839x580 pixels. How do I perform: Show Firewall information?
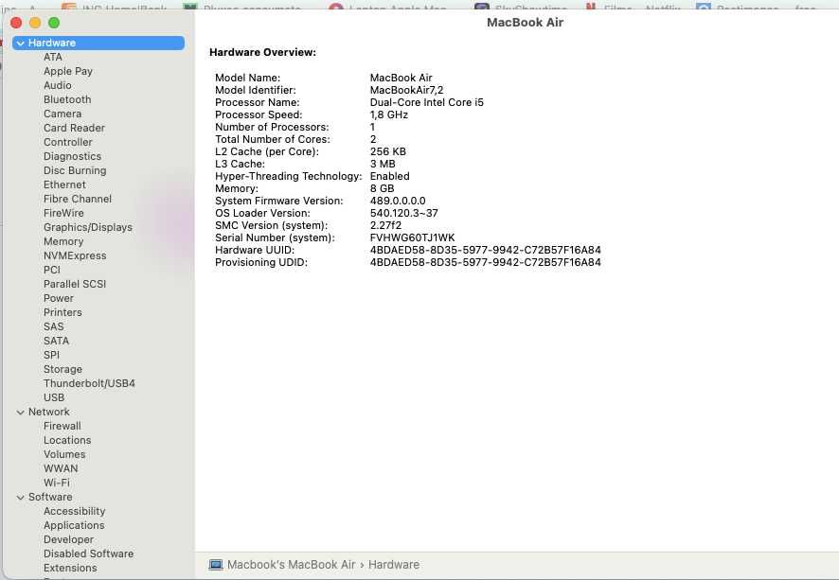(62, 426)
